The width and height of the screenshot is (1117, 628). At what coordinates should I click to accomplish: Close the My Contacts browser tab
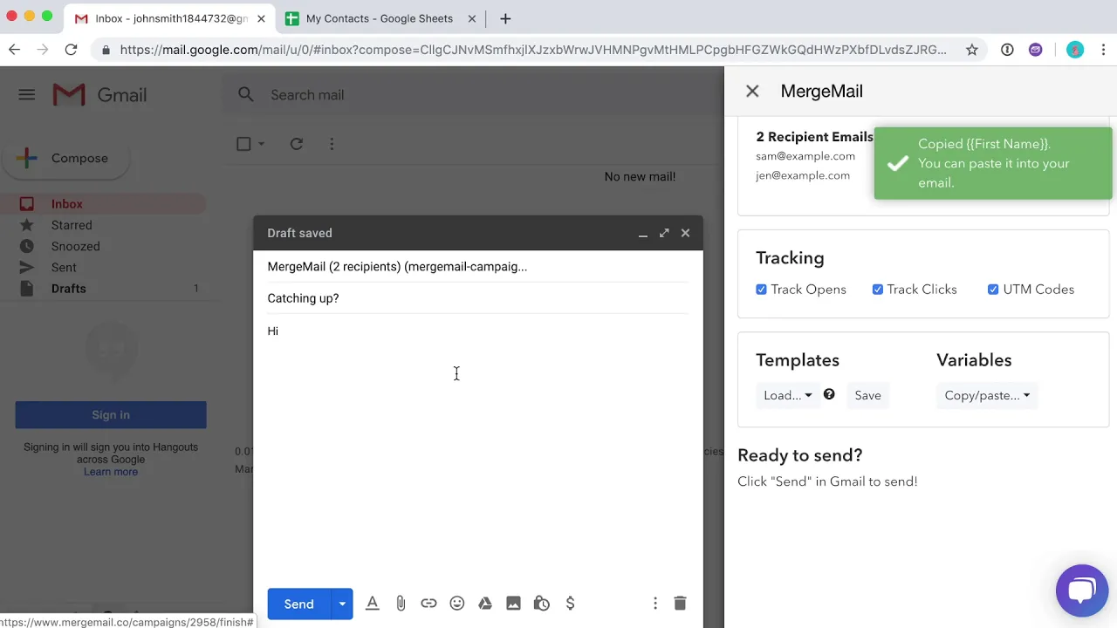472,18
